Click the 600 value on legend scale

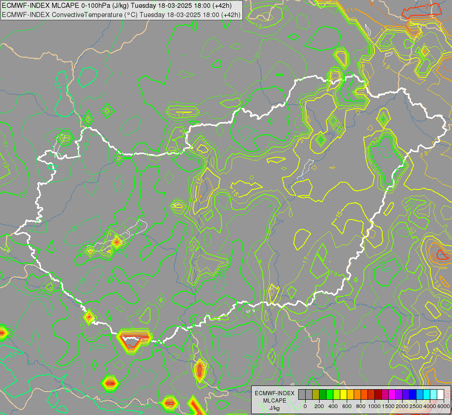tap(347, 406)
